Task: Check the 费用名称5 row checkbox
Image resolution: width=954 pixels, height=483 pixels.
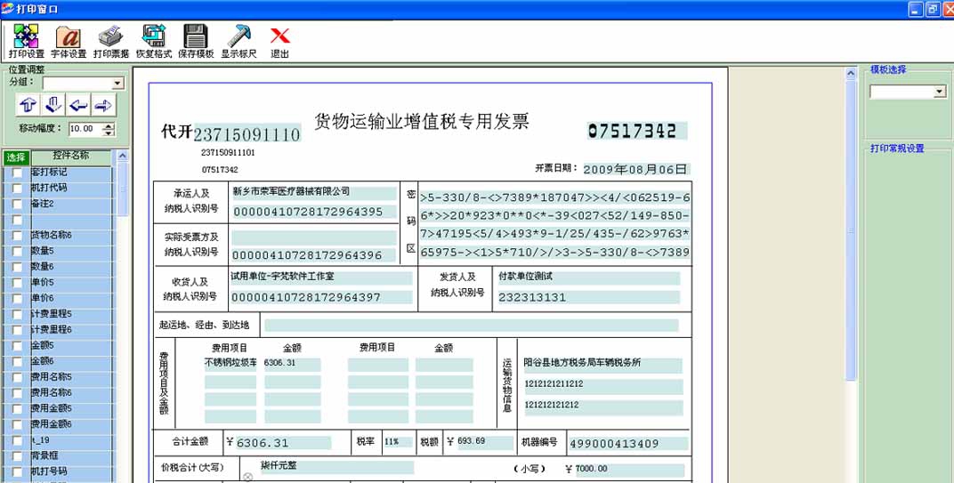Action: tap(17, 378)
